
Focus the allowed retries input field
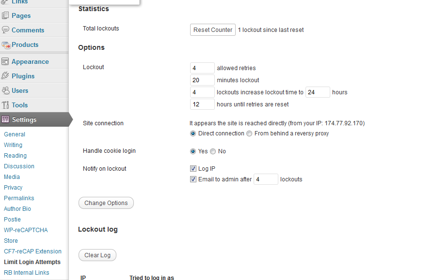click(202, 68)
